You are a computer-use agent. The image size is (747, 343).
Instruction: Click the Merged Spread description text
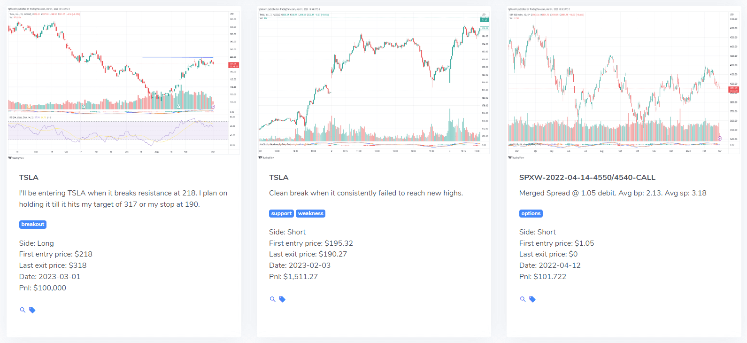pos(613,193)
